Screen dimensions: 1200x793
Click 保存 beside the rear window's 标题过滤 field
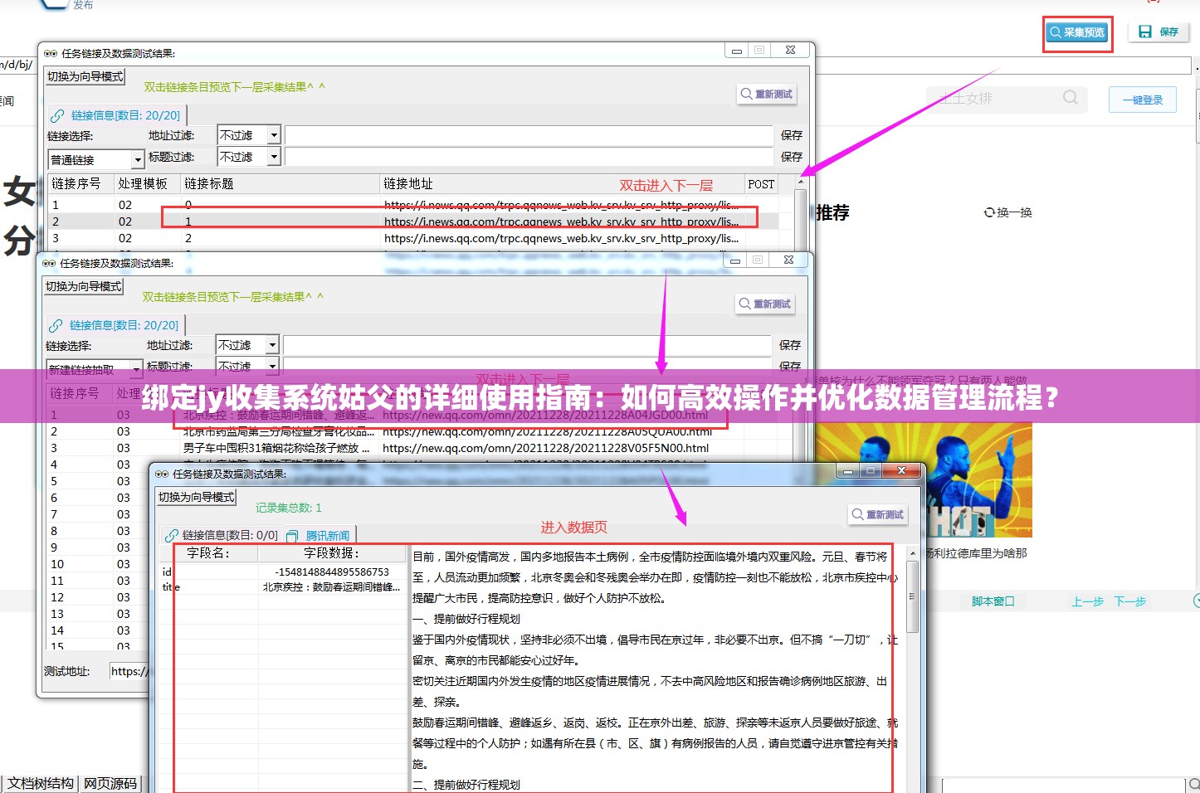(792, 156)
